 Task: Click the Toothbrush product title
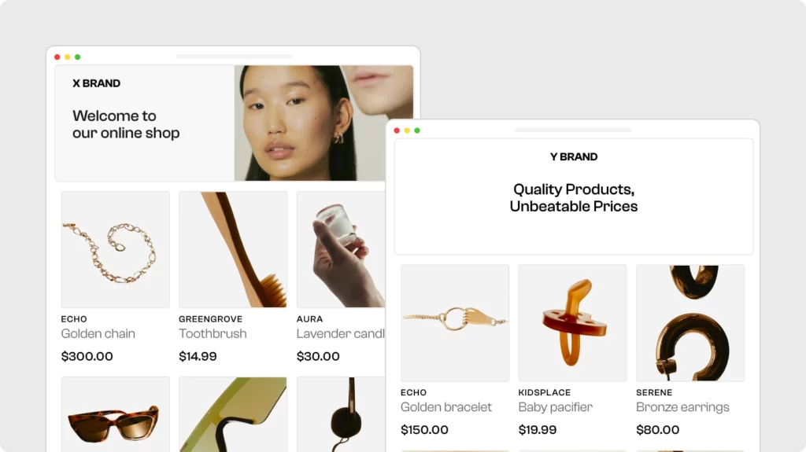click(213, 333)
